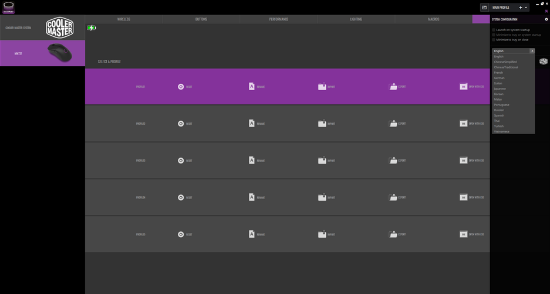Select the PROFILE3 label
Image resolution: width=550 pixels, height=294 pixels.
tap(141, 160)
